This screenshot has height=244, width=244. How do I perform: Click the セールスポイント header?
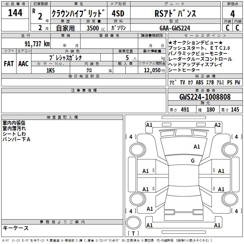(205, 36)
